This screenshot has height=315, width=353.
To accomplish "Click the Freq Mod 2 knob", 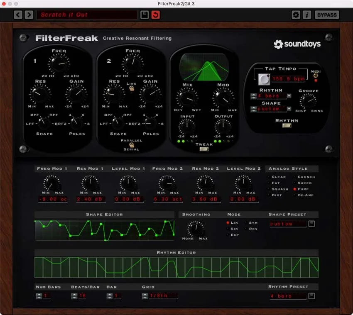I will (167, 183).
